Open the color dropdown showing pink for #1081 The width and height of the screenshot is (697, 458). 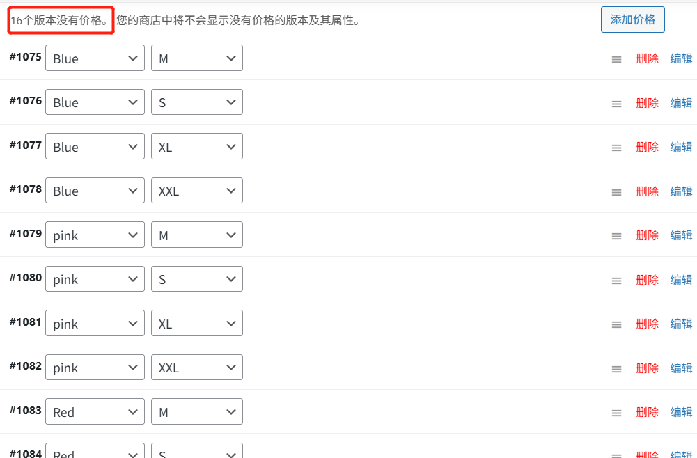coord(95,323)
